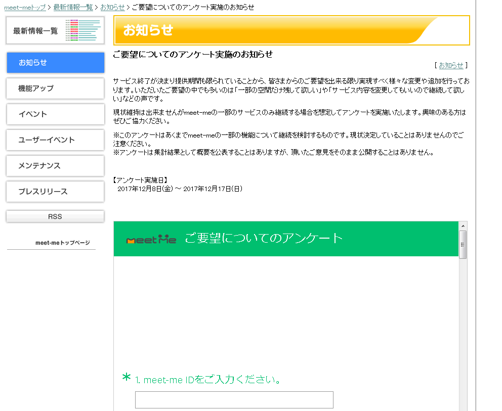Click the bracketed お知らせ category link
The width and height of the screenshot is (502, 411).
(451, 65)
